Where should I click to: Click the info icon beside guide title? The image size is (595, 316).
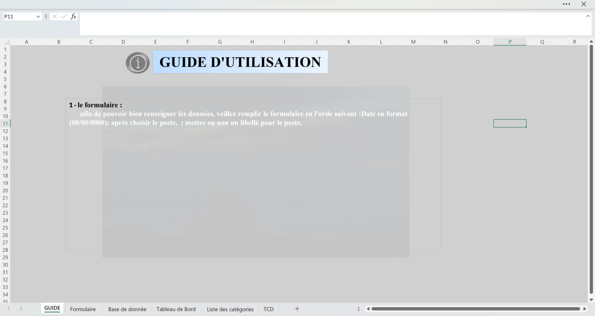pos(138,63)
